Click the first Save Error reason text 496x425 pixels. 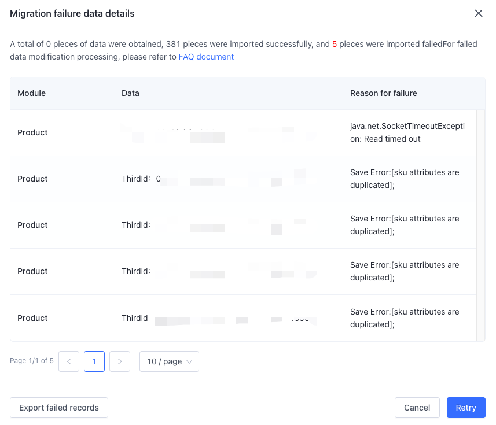click(405, 179)
